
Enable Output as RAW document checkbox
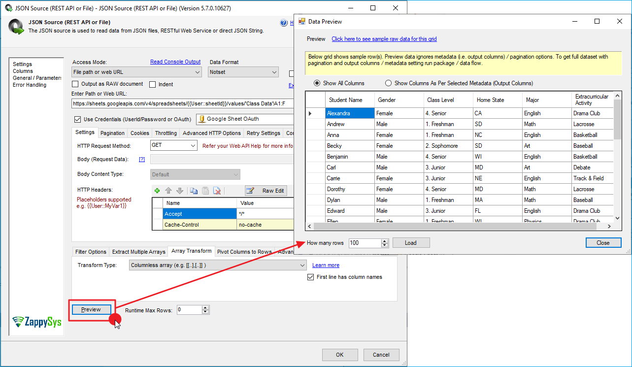[x=76, y=84]
